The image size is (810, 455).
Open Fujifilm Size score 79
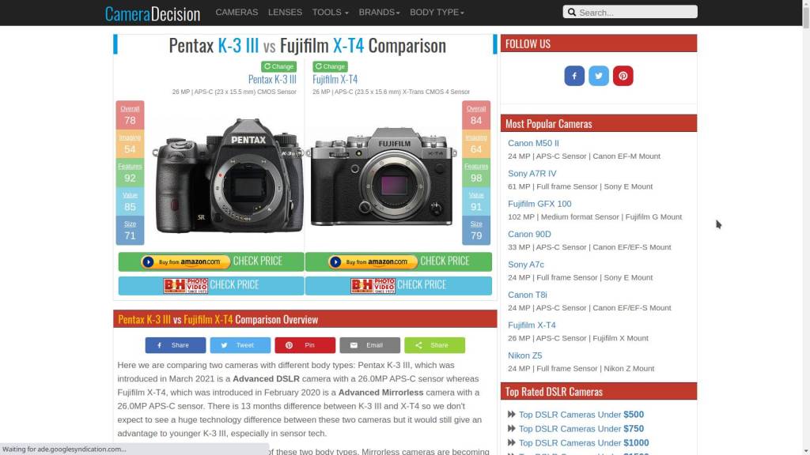pos(475,231)
